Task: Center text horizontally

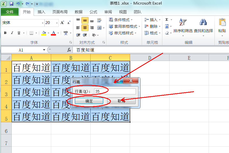Action: coord(85,28)
